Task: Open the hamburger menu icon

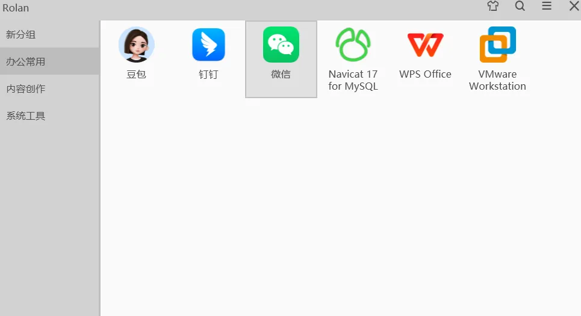Action: 547,5
